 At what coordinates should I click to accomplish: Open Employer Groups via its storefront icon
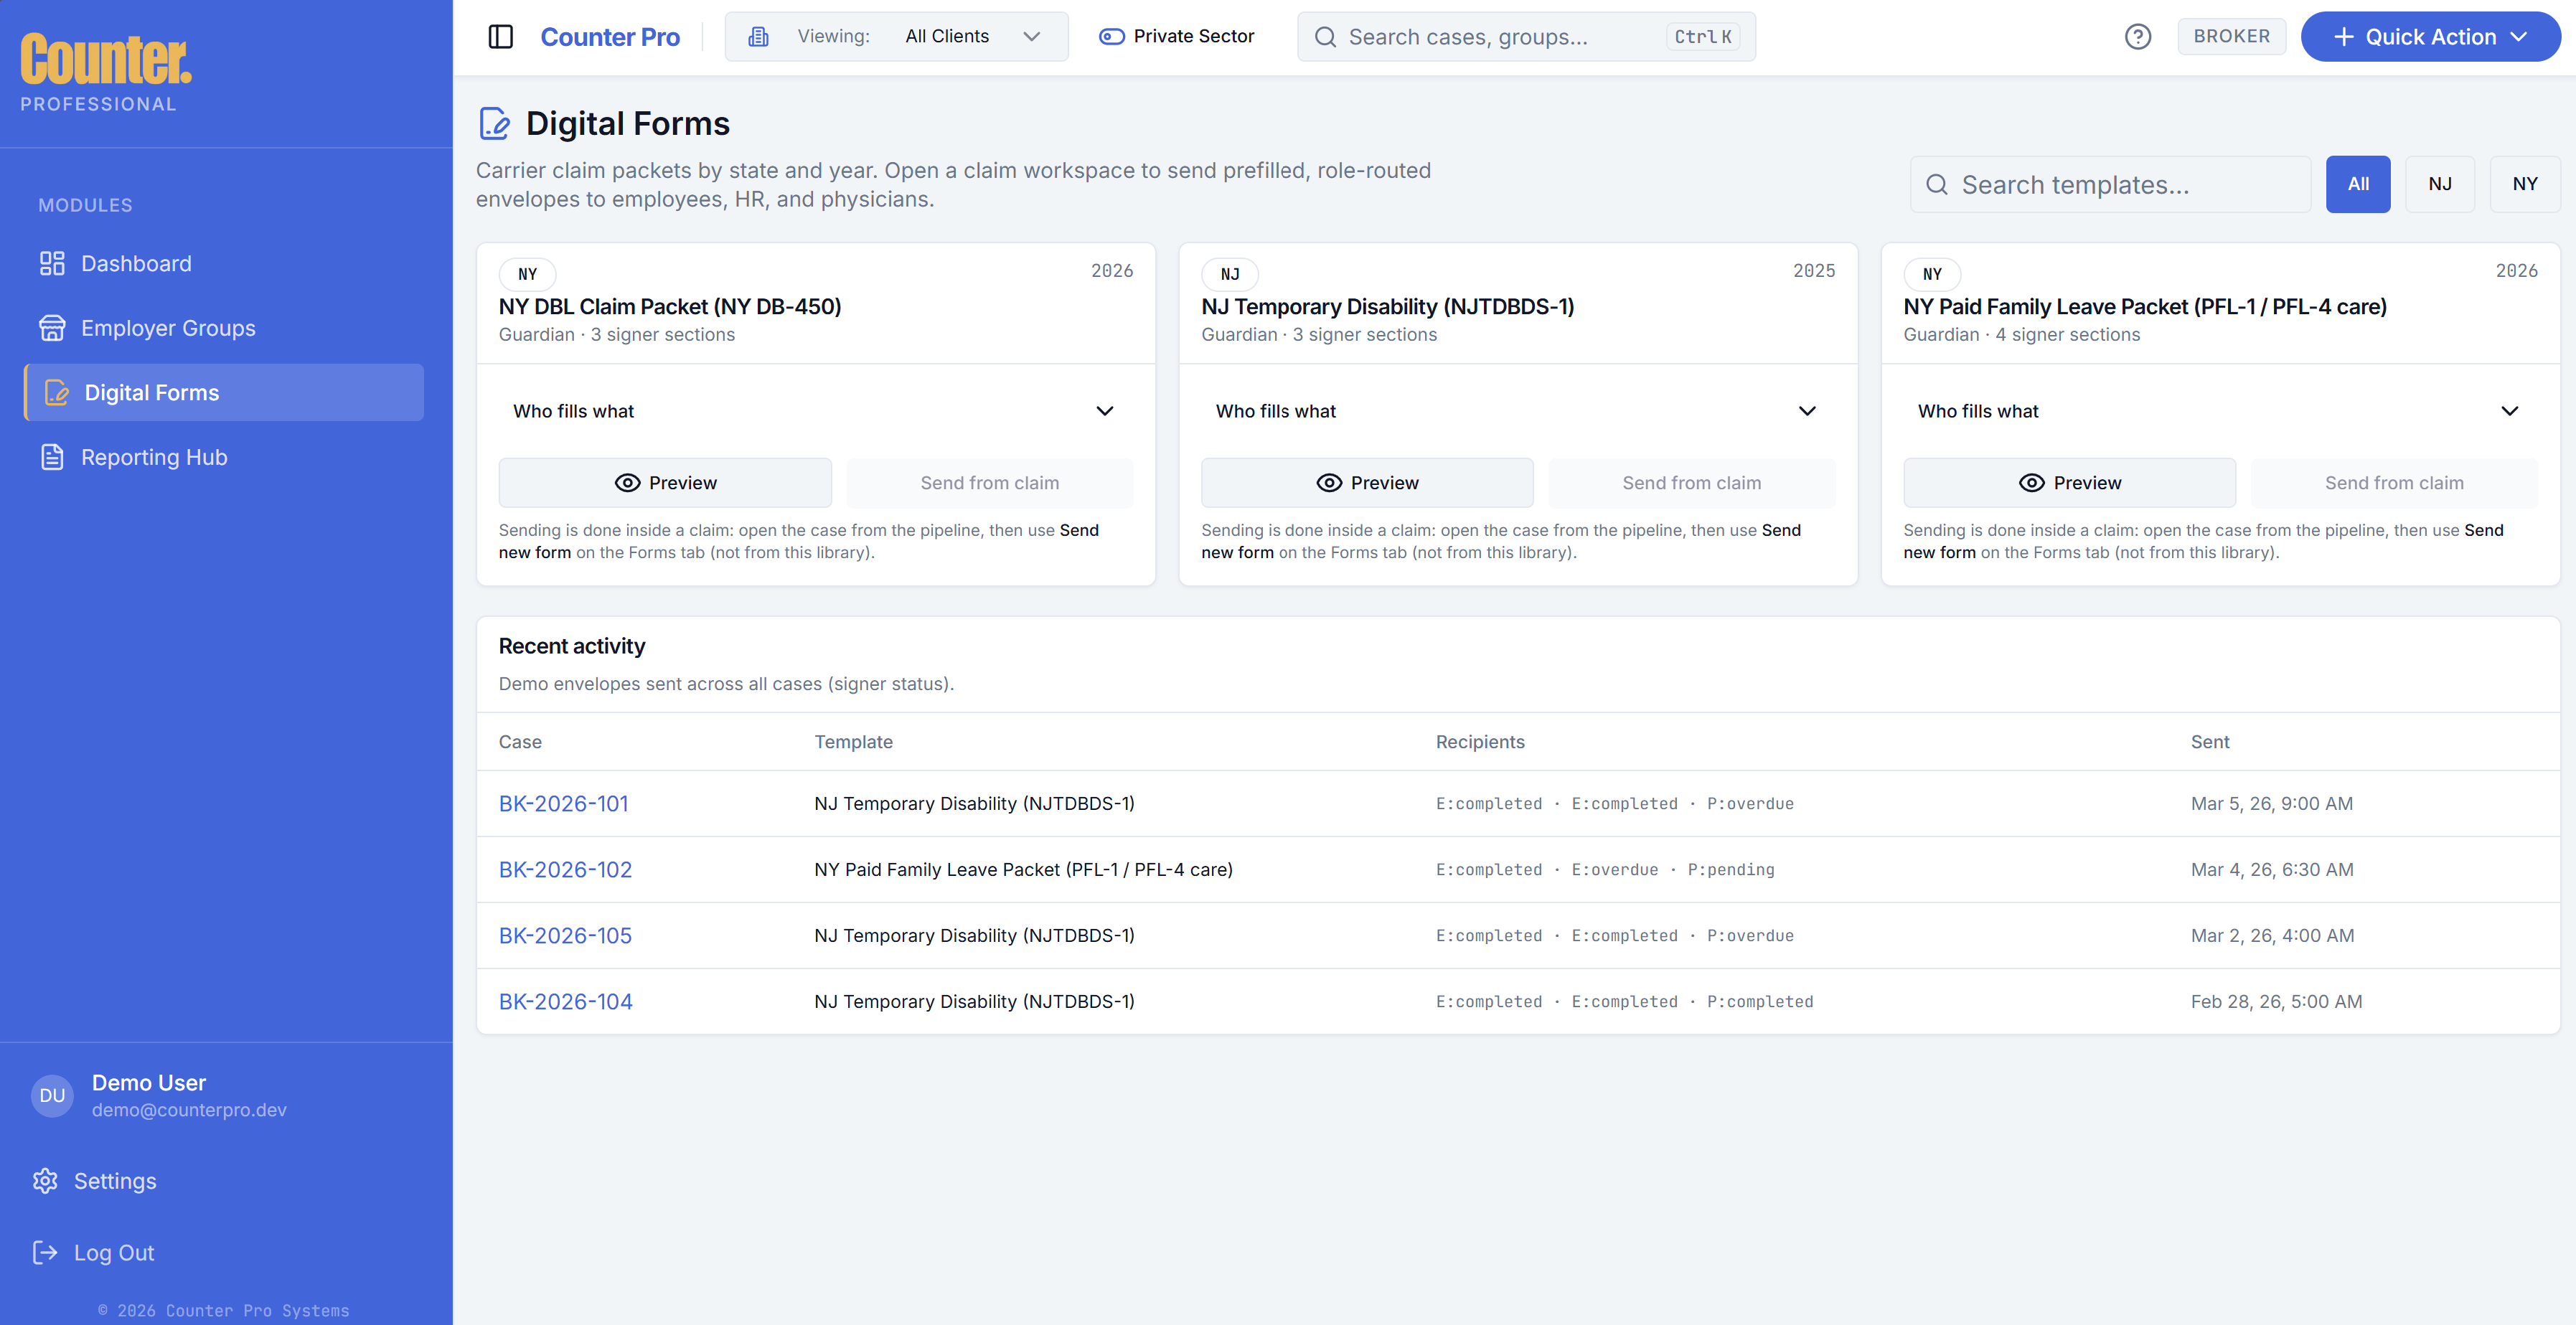[x=52, y=327]
